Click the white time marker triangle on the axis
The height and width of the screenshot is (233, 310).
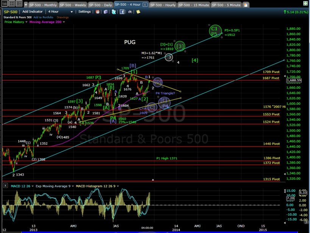click(153, 180)
